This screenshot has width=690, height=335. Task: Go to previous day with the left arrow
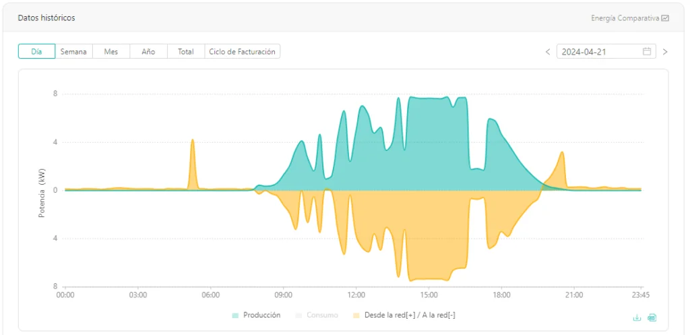548,51
